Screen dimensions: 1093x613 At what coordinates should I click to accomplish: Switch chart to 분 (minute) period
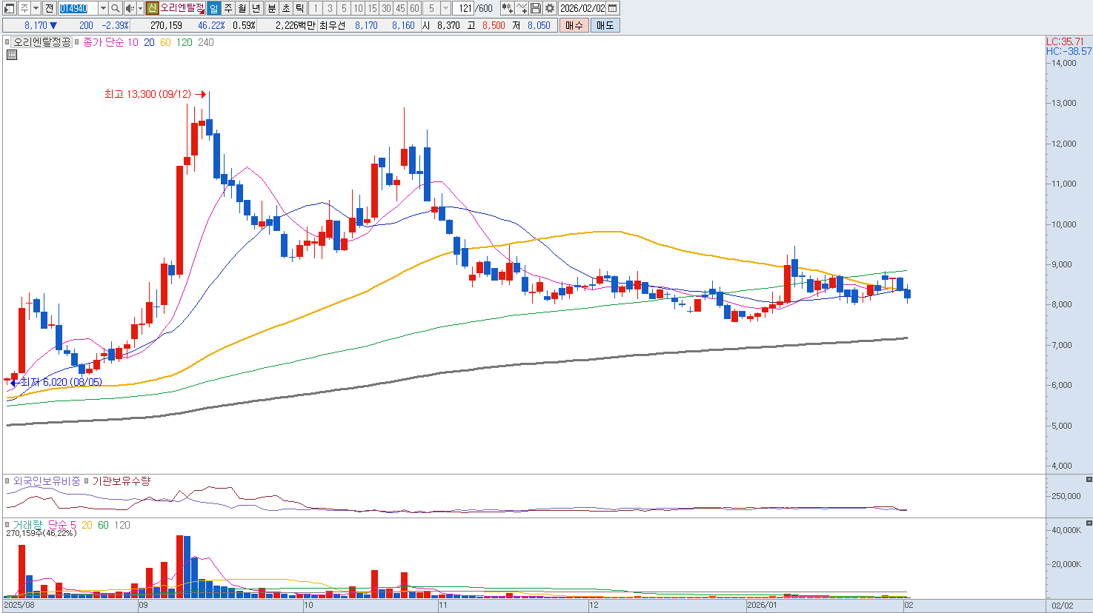tap(271, 8)
